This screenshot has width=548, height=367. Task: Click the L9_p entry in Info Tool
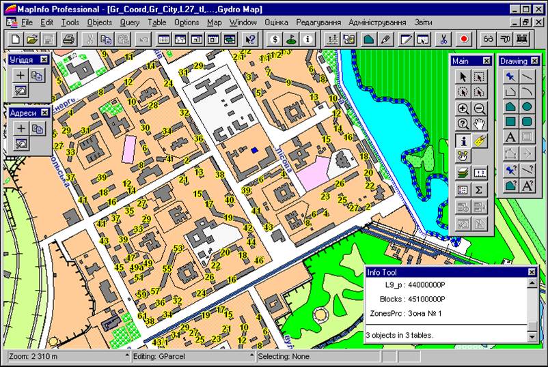click(414, 284)
